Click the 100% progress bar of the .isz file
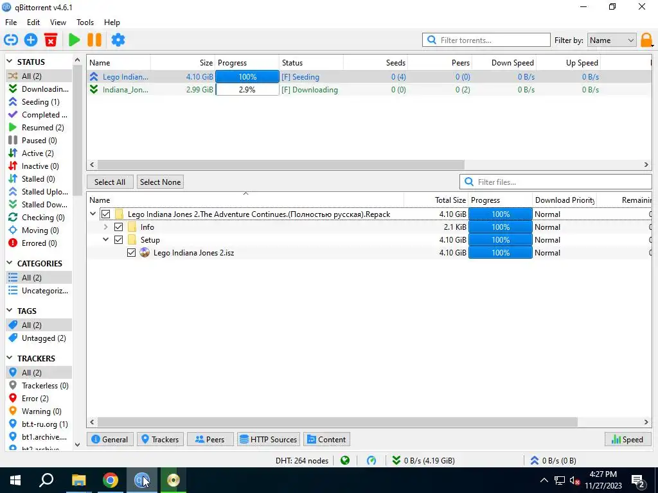Image resolution: width=658 pixels, height=493 pixels. pyautogui.click(x=500, y=253)
